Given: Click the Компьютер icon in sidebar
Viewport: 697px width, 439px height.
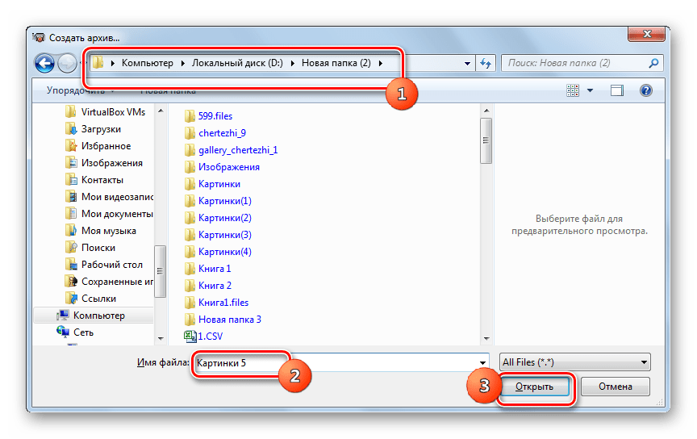Looking at the screenshot, I should (x=63, y=316).
